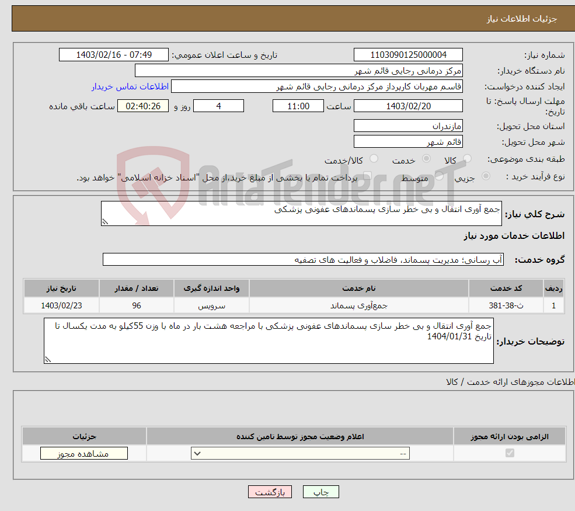
Task: Click the واحد اندازه گیری column header
Action: coord(211,288)
